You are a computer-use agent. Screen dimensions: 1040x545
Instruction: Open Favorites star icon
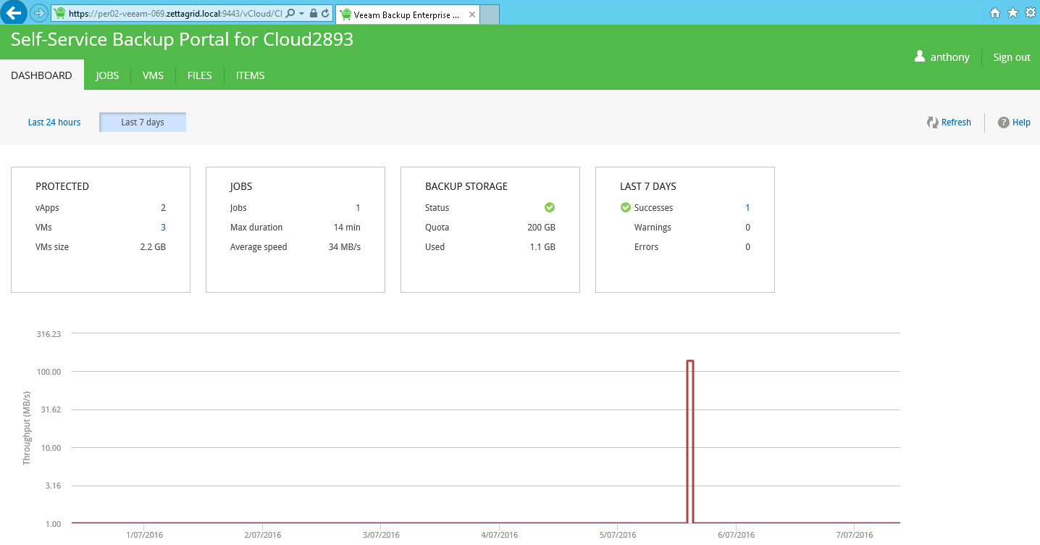(1012, 12)
